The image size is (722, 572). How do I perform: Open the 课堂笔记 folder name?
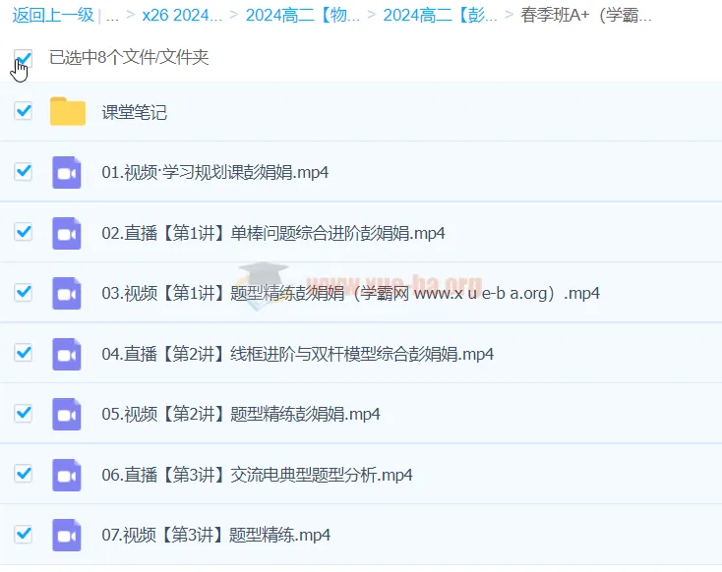click(135, 112)
